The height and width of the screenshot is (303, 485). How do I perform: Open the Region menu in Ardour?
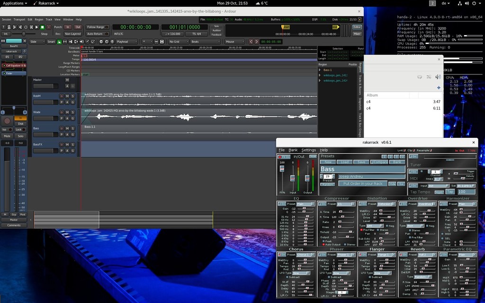(39, 19)
